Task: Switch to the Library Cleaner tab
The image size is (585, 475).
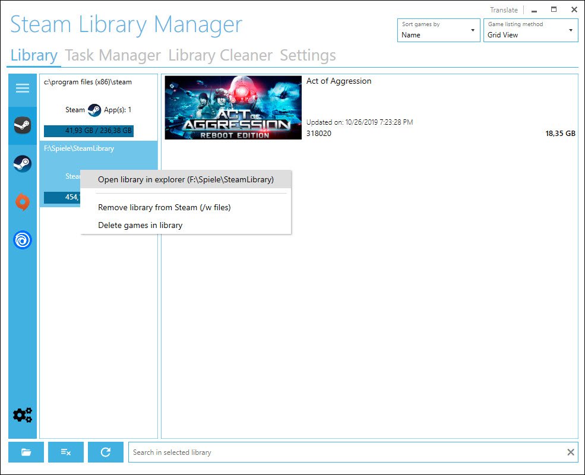Action: point(220,55)
